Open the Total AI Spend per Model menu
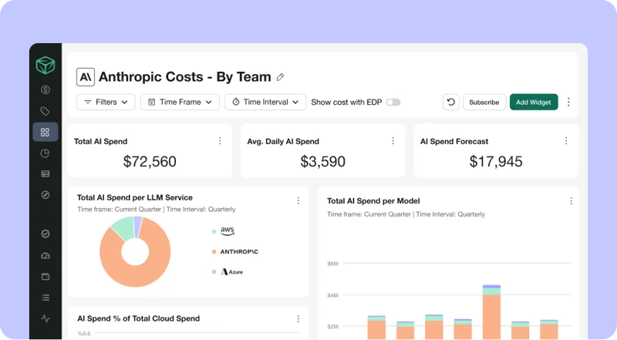Image resolution: width=617 pixels, height=340 pixels. [571, 200]
